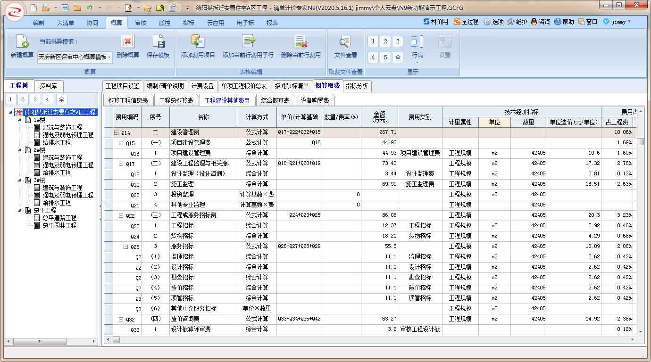Collapse the 1#楼 tree node
This screenshot has height=362, width=651.
click(20, 120)
